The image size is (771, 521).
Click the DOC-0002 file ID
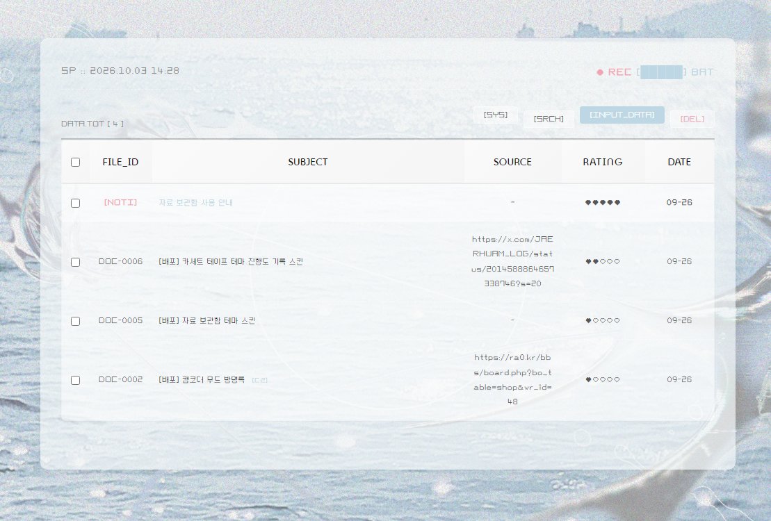pos(120,379)
